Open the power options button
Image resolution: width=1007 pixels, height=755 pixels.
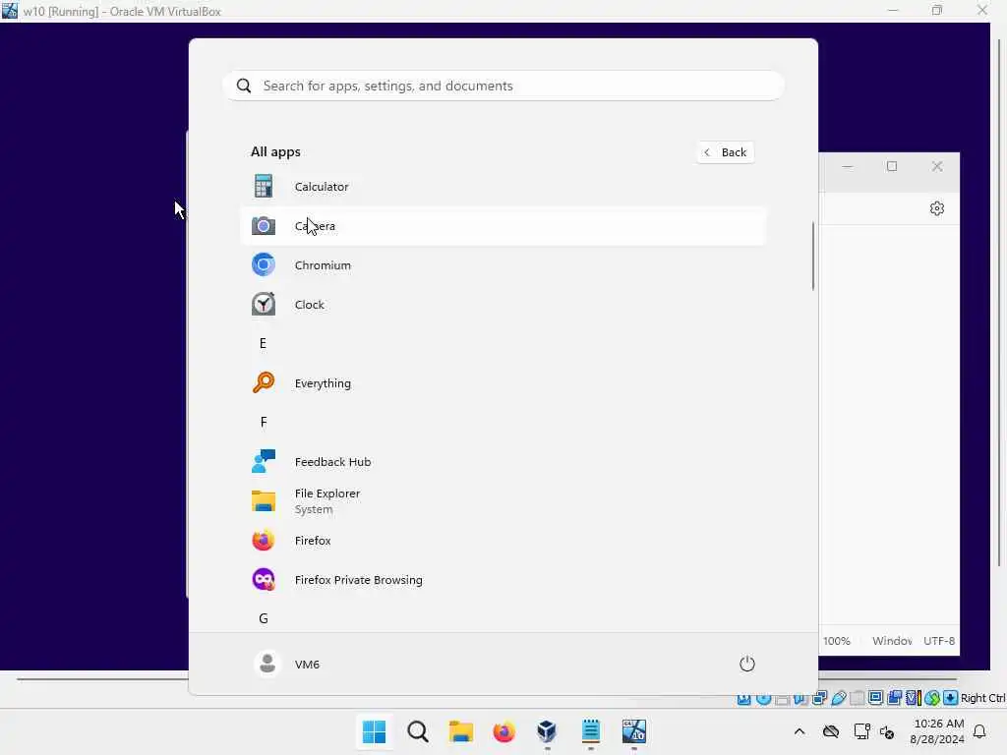click(747, 664)
